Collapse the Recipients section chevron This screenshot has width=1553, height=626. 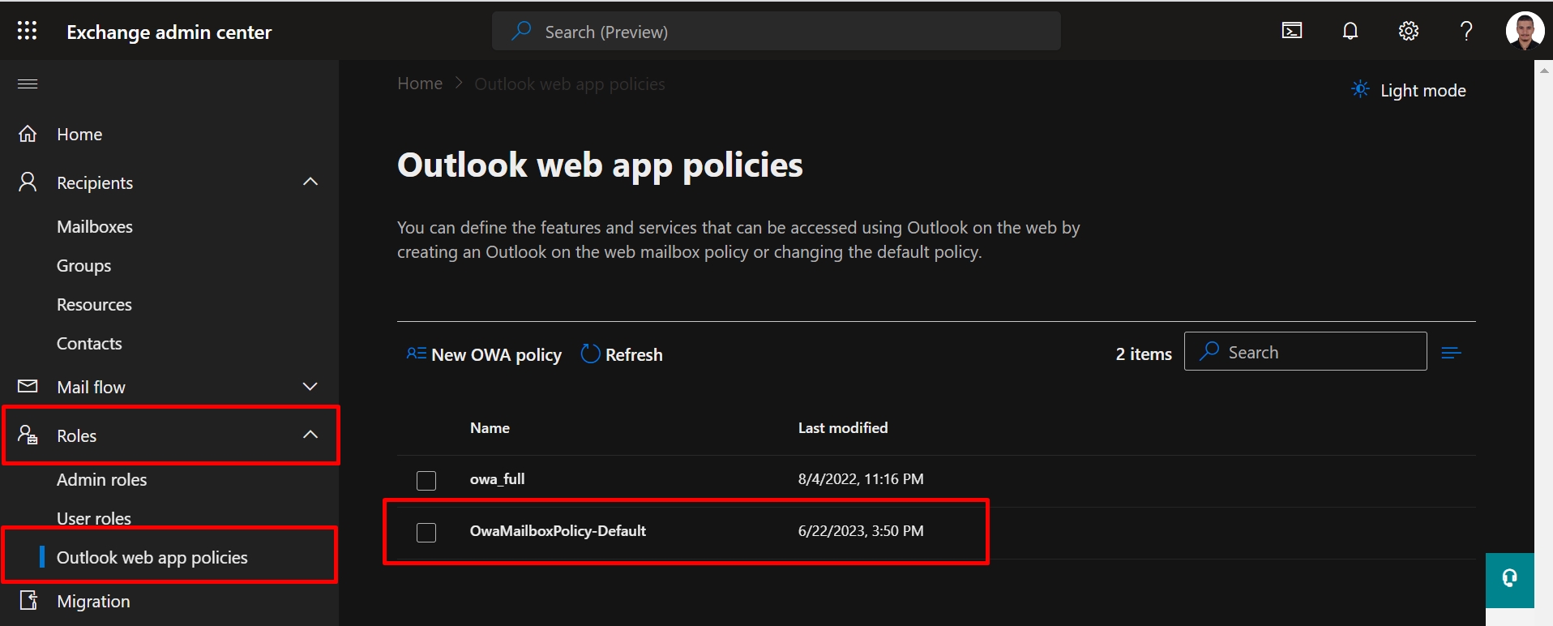[x=310, y=182]
